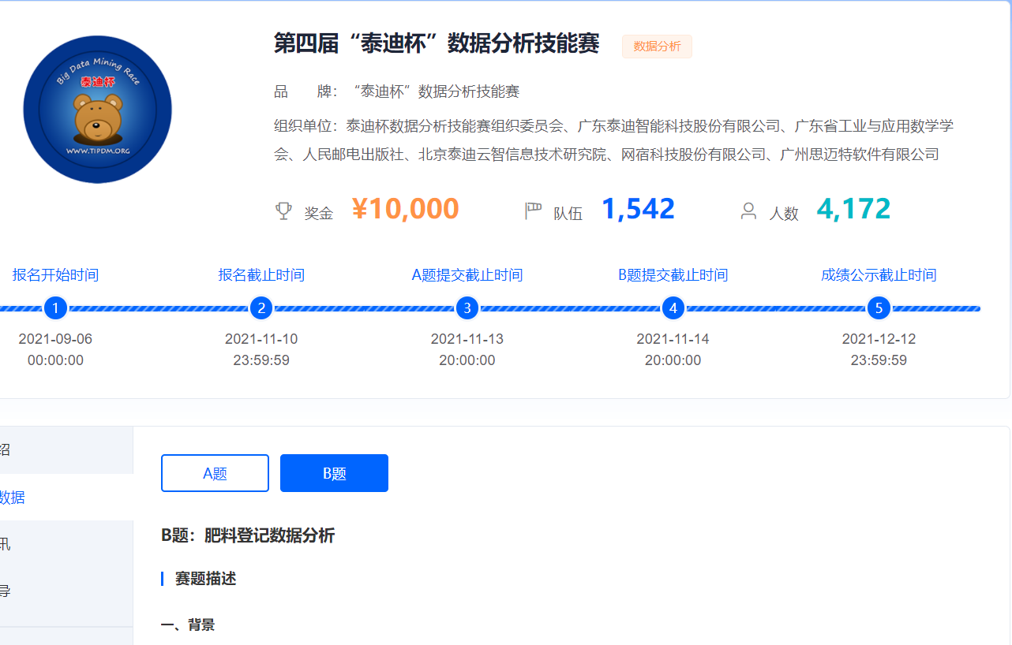Click the date 2021-09-06
This screenshot has width=1012, height=645.
55,339
